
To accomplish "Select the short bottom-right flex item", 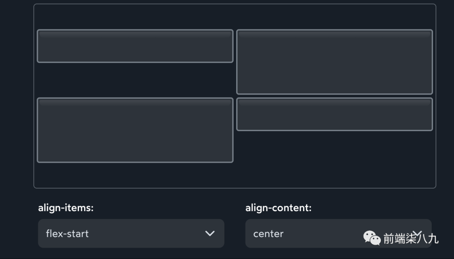I will [x=334, y=114].
